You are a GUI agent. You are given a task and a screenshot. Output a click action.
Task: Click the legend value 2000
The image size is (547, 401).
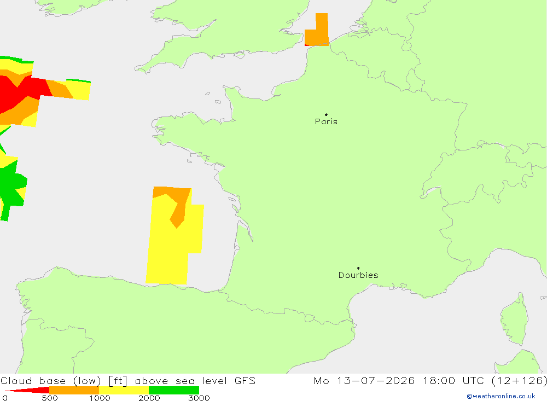pos(149,398)
